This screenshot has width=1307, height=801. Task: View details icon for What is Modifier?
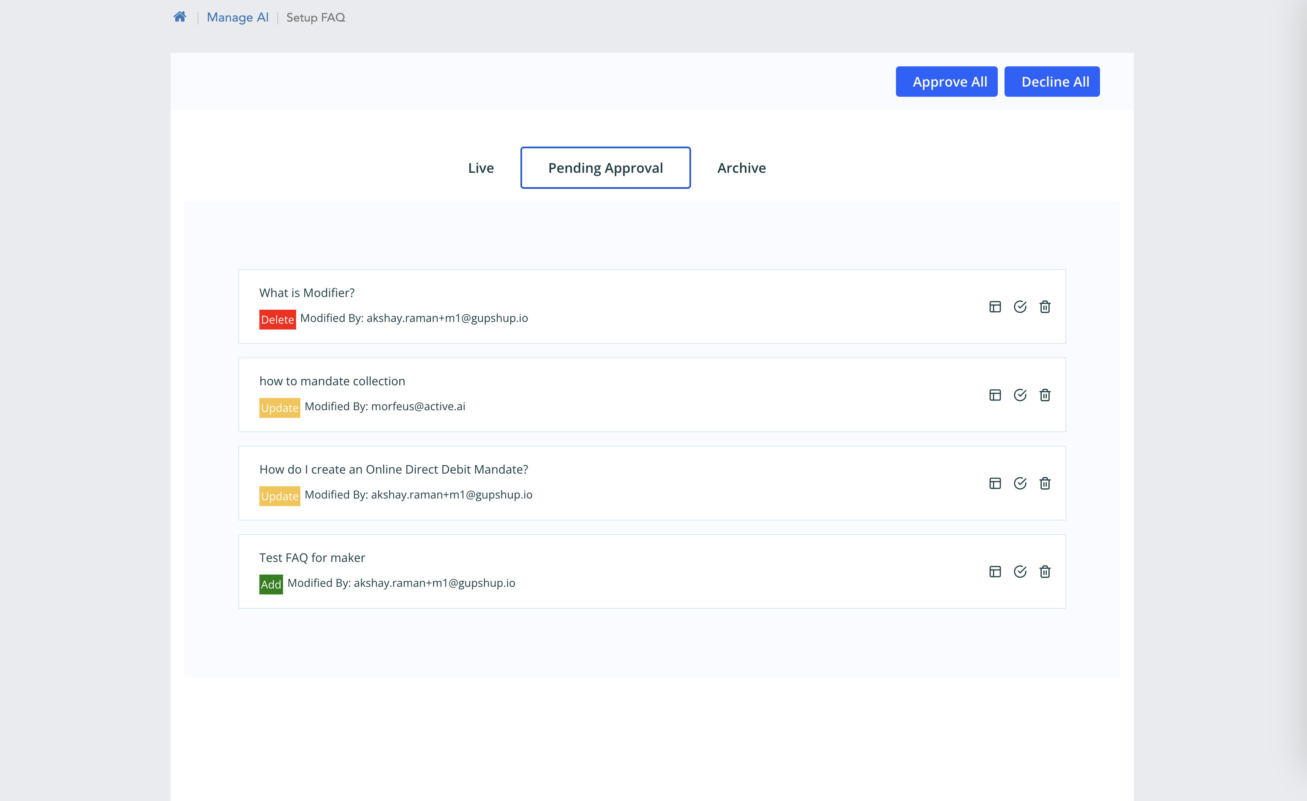click(x=995, y=307)
